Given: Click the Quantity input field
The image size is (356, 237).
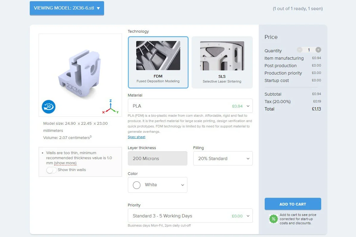Looking at the screenshot, I should point(309,50).
